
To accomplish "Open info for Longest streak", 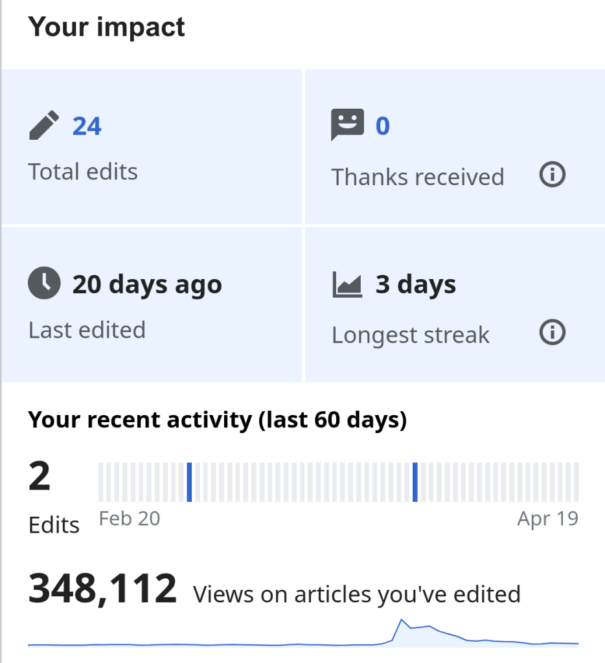I will coord(553,333).
